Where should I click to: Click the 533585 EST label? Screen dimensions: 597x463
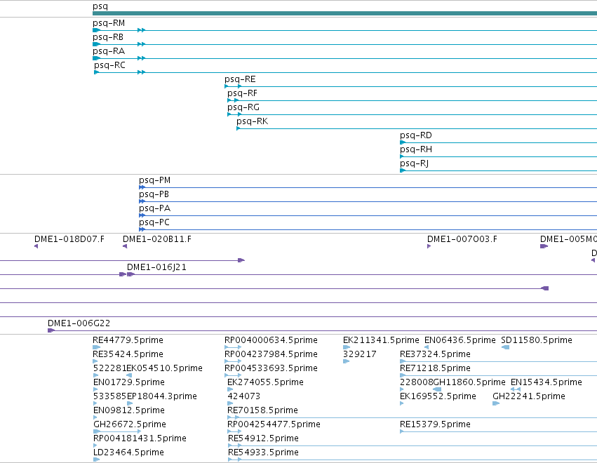coord(109,396)
